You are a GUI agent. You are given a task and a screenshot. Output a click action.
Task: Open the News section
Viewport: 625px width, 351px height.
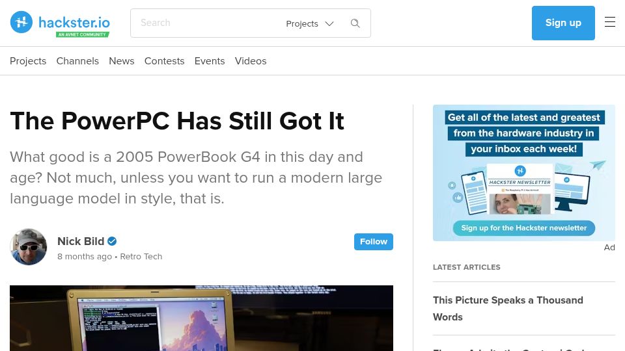click(x=122, y=61)
